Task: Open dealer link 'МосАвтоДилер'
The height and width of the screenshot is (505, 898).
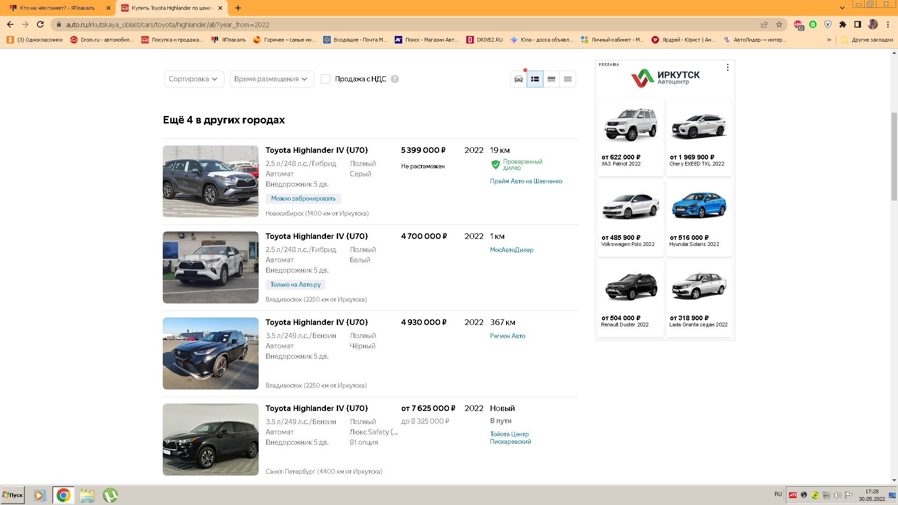Action: (x=512, y=250)
